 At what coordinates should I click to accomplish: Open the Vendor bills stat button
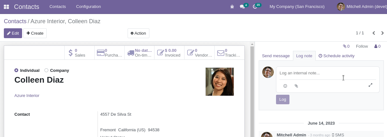tap(199, 53)
